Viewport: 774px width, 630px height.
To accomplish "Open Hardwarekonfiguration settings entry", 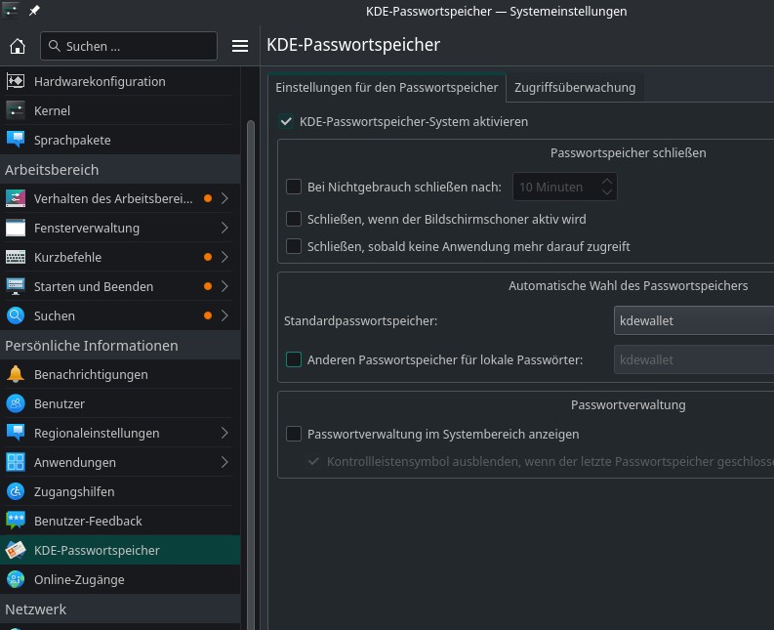I will pos(120,81).
